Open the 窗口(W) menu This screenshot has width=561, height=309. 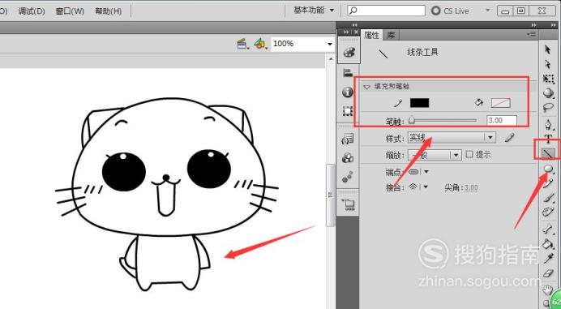(70, 11)
